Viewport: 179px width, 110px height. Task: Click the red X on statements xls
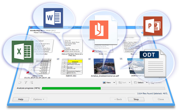pos(27,72)
